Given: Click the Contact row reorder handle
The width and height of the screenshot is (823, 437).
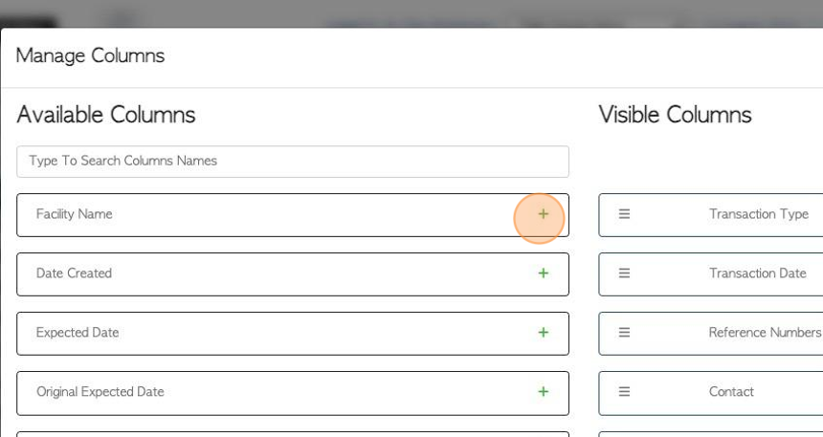Looking at the screenshot, I should click(624, 392).
